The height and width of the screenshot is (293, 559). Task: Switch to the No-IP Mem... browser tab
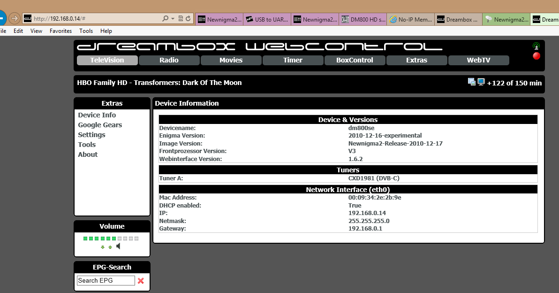[x=410, y=19]
